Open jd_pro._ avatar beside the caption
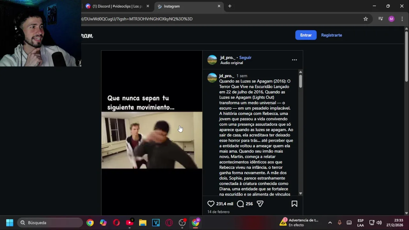Viewport: 409px width, 230px height. (212, 78)
